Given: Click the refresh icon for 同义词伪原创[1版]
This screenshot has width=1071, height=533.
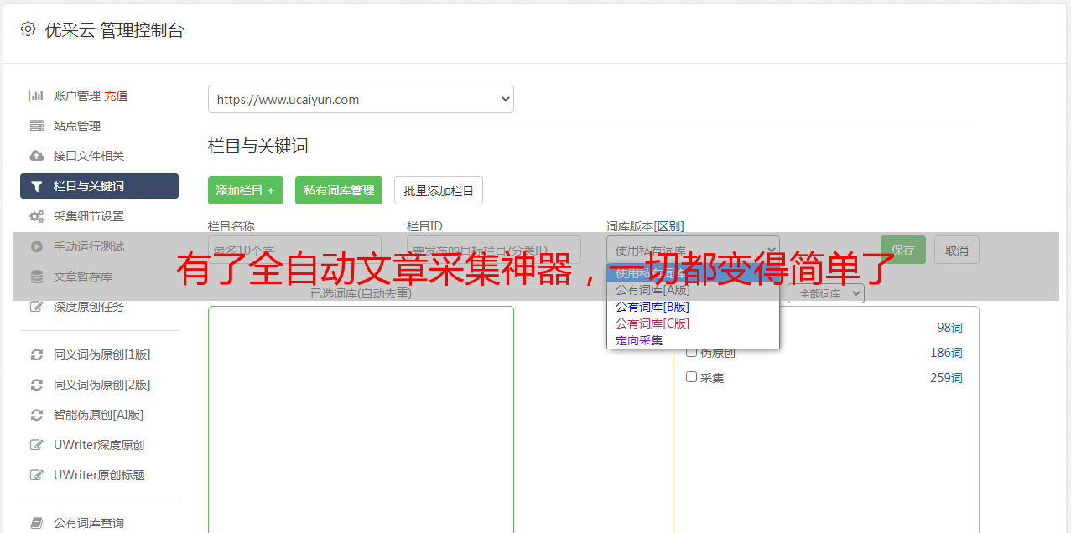Looking at the screenshot, I should [x=36, y=354].
